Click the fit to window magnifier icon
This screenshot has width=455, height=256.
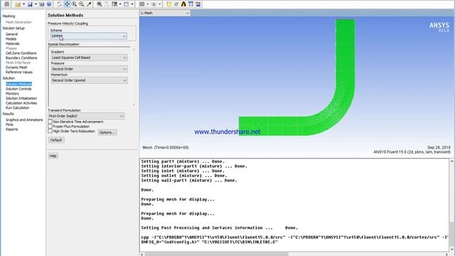pyautogui.click(x=100, y=4)
